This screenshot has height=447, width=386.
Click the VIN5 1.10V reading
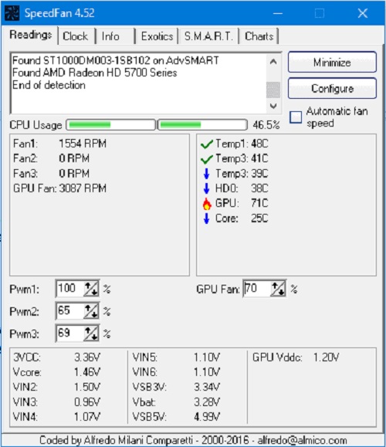tap(176, 357)
